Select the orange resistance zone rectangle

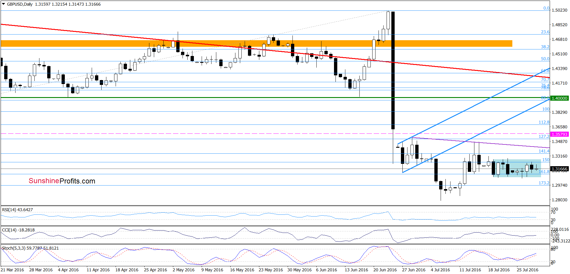click(x=256, y=43)
